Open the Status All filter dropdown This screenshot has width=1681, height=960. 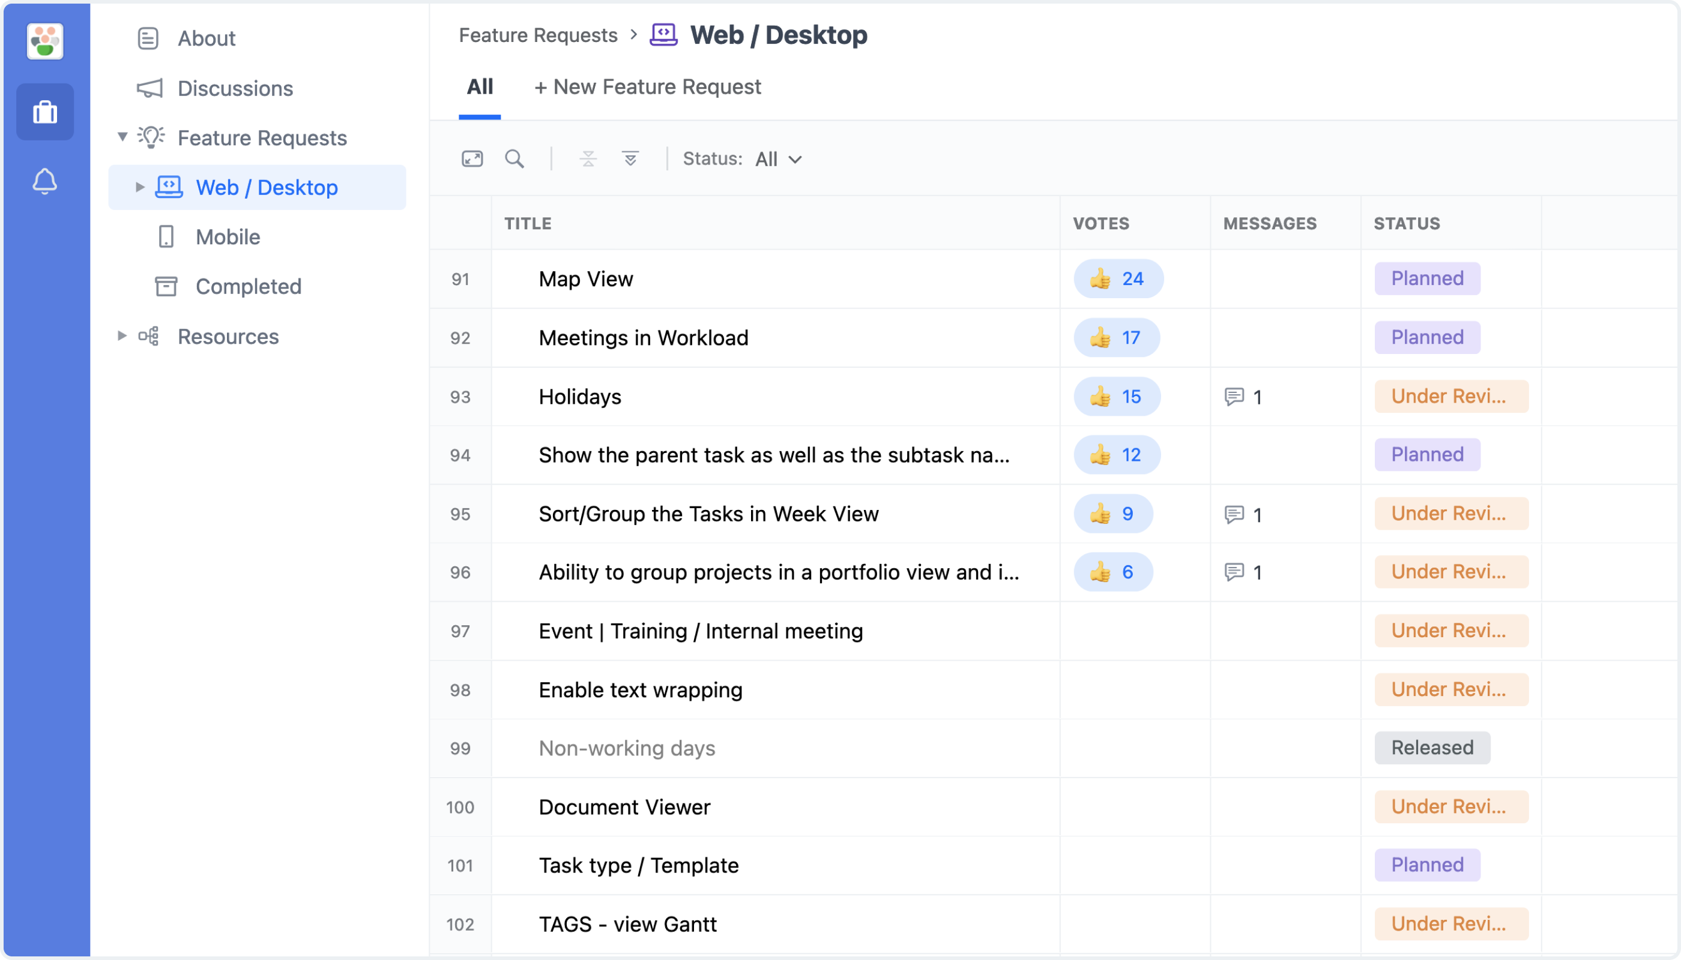pyautogui.click(x=779, y=159)
